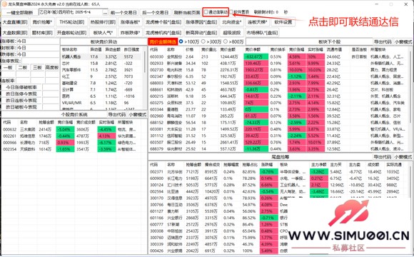414x257 pixels.
Task: Open 软件设置 software settings
Action: (x=283, y=22)
